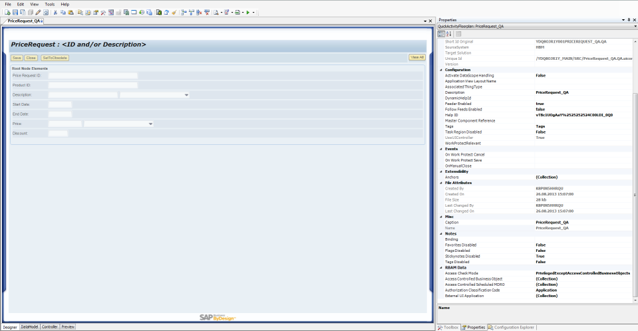Sort properties alphabetically with A-Z icon
Viewport: 638px width, 331px height.
[449, 34]
